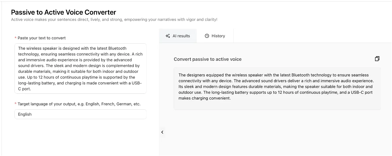
Task: Focus the paste-your-text input area
Action: tap(80, 68)
